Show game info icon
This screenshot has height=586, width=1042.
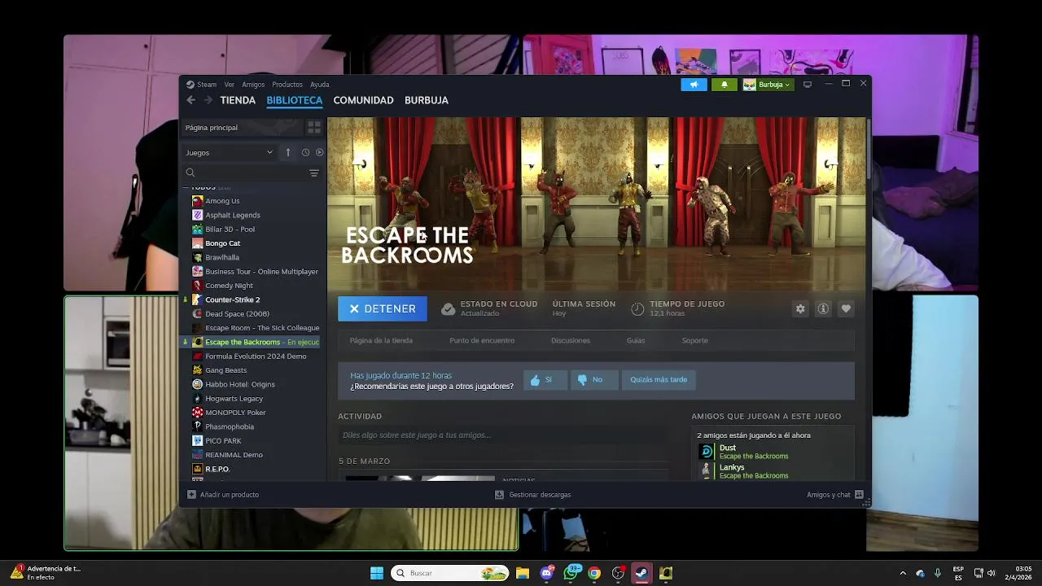point(823,308)
